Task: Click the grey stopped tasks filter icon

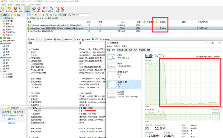Action: click(x=51, y=15)
